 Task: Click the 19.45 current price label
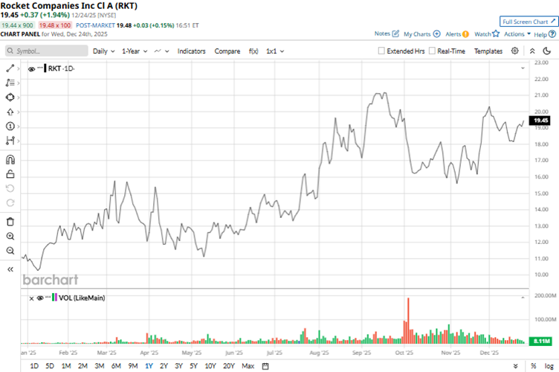[540, 121]
